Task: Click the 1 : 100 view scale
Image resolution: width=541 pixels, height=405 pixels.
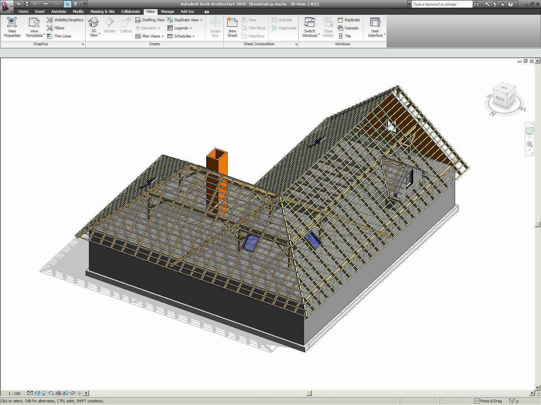Action: point(14,393)
